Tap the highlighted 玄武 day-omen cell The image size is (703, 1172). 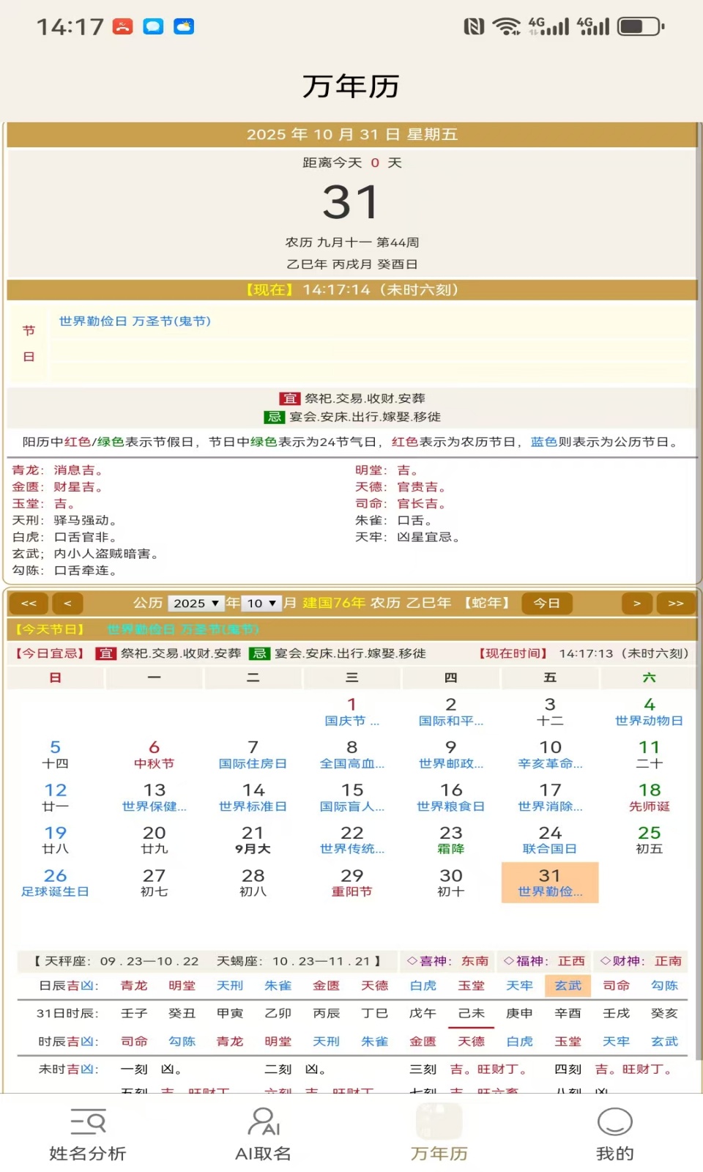coord(568,985)
